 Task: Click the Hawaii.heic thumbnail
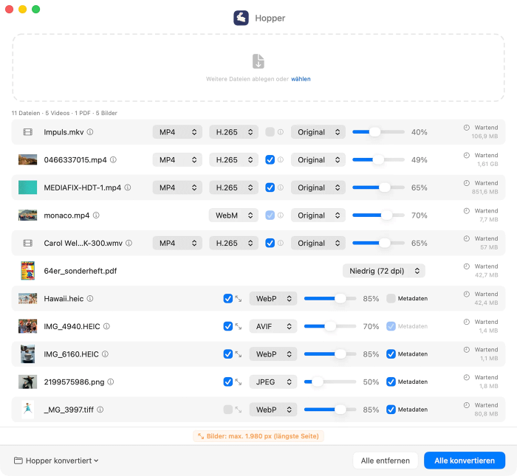tap(28, 298)
